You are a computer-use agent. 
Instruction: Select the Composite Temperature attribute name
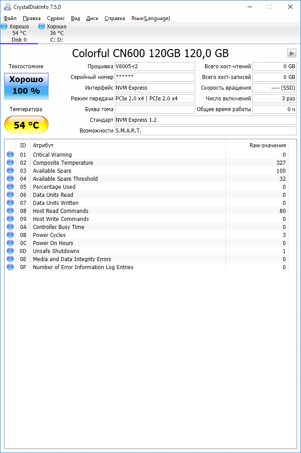[63, 162]
